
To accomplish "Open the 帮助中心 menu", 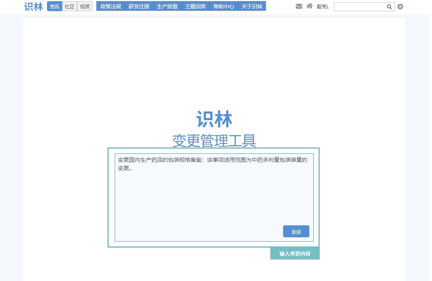I will [224, 6].
